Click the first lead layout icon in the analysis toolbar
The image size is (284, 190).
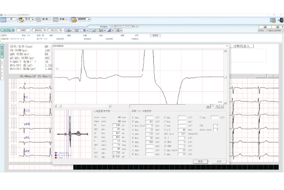tap(68, 30)
